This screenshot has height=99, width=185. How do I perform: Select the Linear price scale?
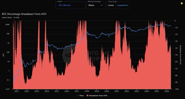[111, 5]
